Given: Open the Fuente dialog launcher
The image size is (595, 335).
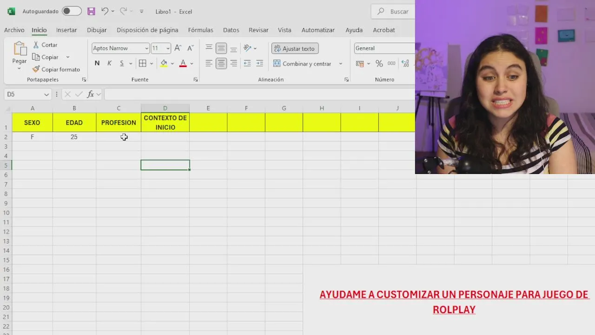Looking at the screenshot, I should click(x=196, y=80).
